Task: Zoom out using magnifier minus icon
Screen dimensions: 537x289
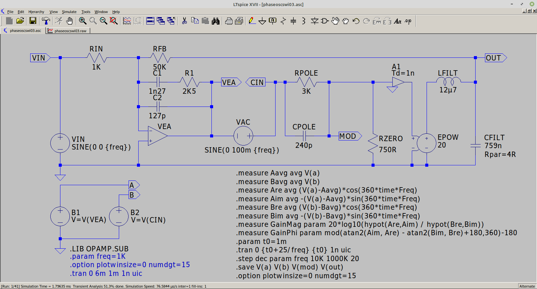Action: pyautogui.click(x=103, y=21)
